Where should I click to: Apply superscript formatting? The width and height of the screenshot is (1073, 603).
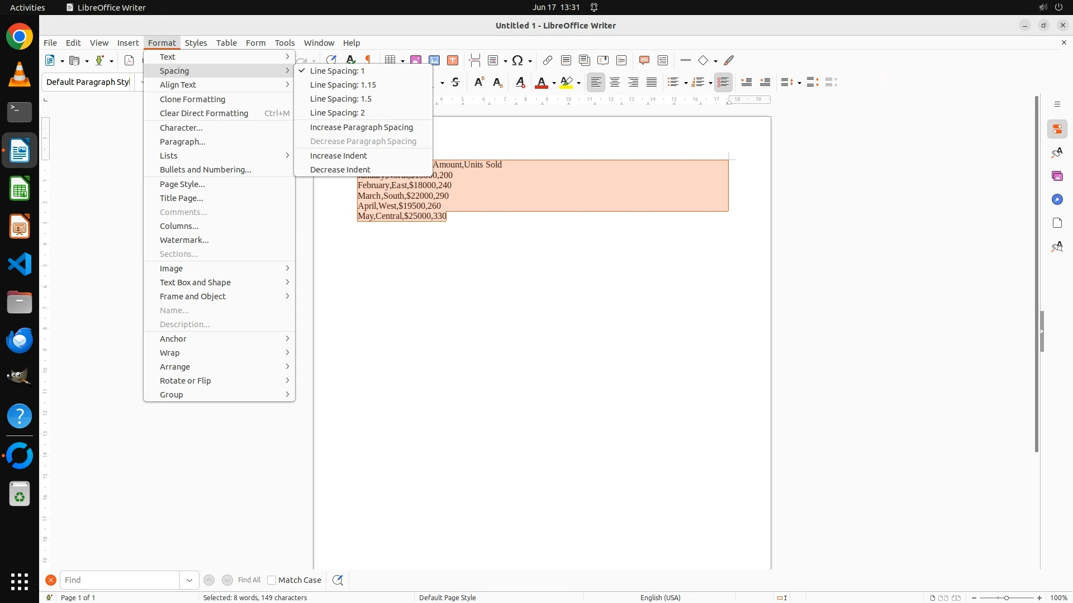click(x=479, y=83)
